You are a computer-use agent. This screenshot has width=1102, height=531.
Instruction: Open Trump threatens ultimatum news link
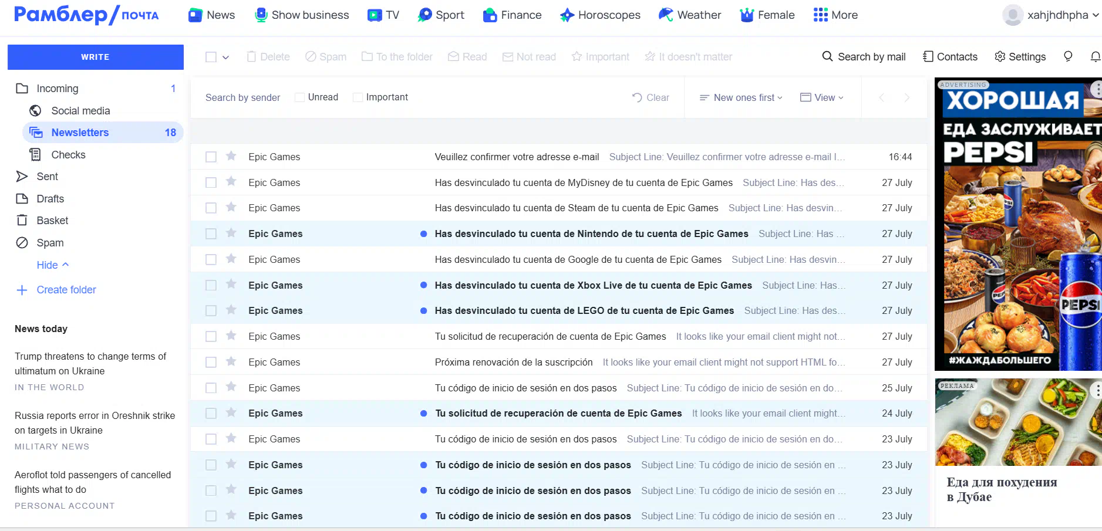(90, 364)
